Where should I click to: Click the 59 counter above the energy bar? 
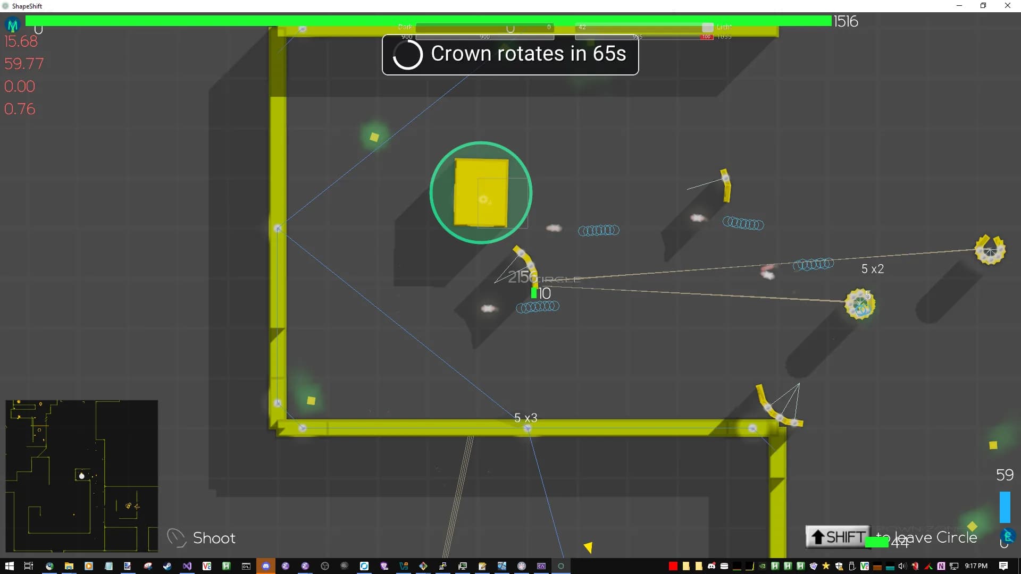(x=1005, y=475)
